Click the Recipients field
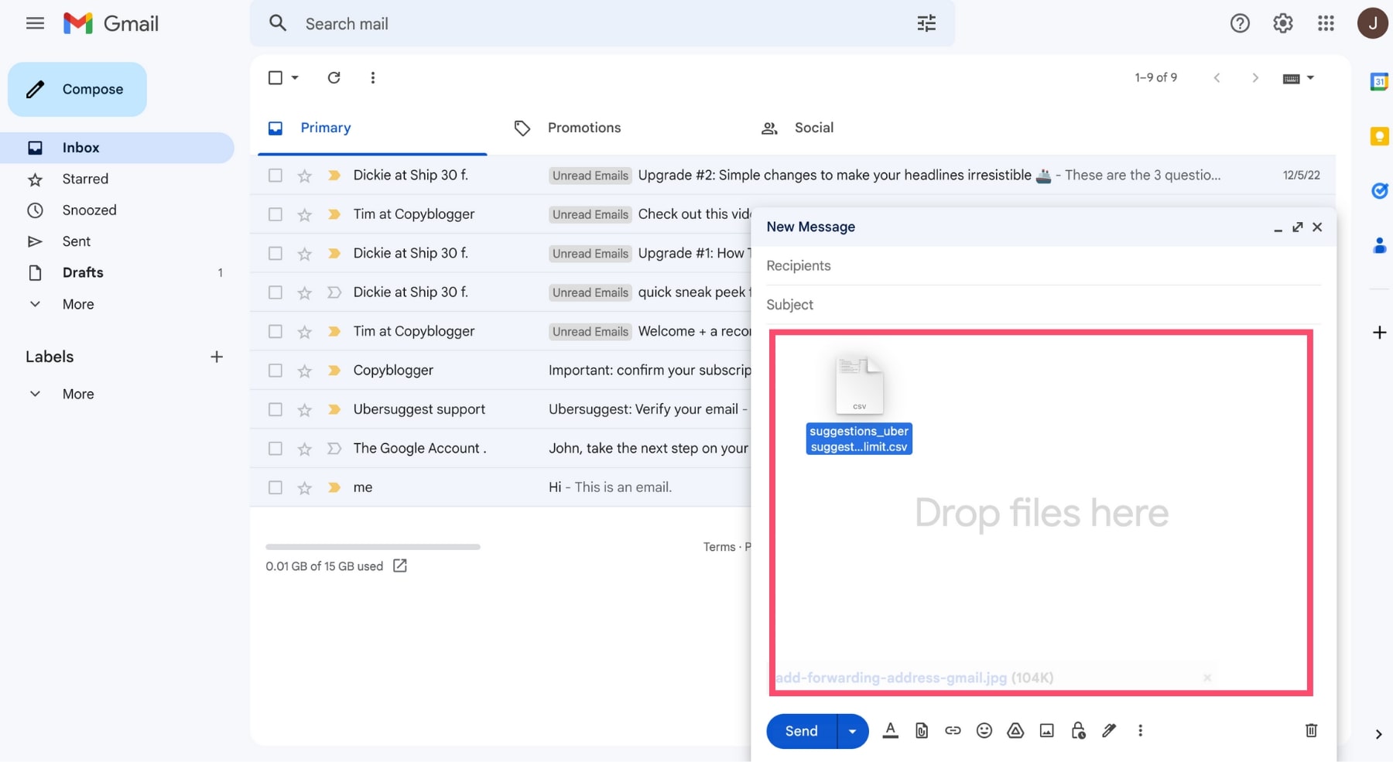This screenshot has height=762, width=1393. click(x=1042, y=265)
